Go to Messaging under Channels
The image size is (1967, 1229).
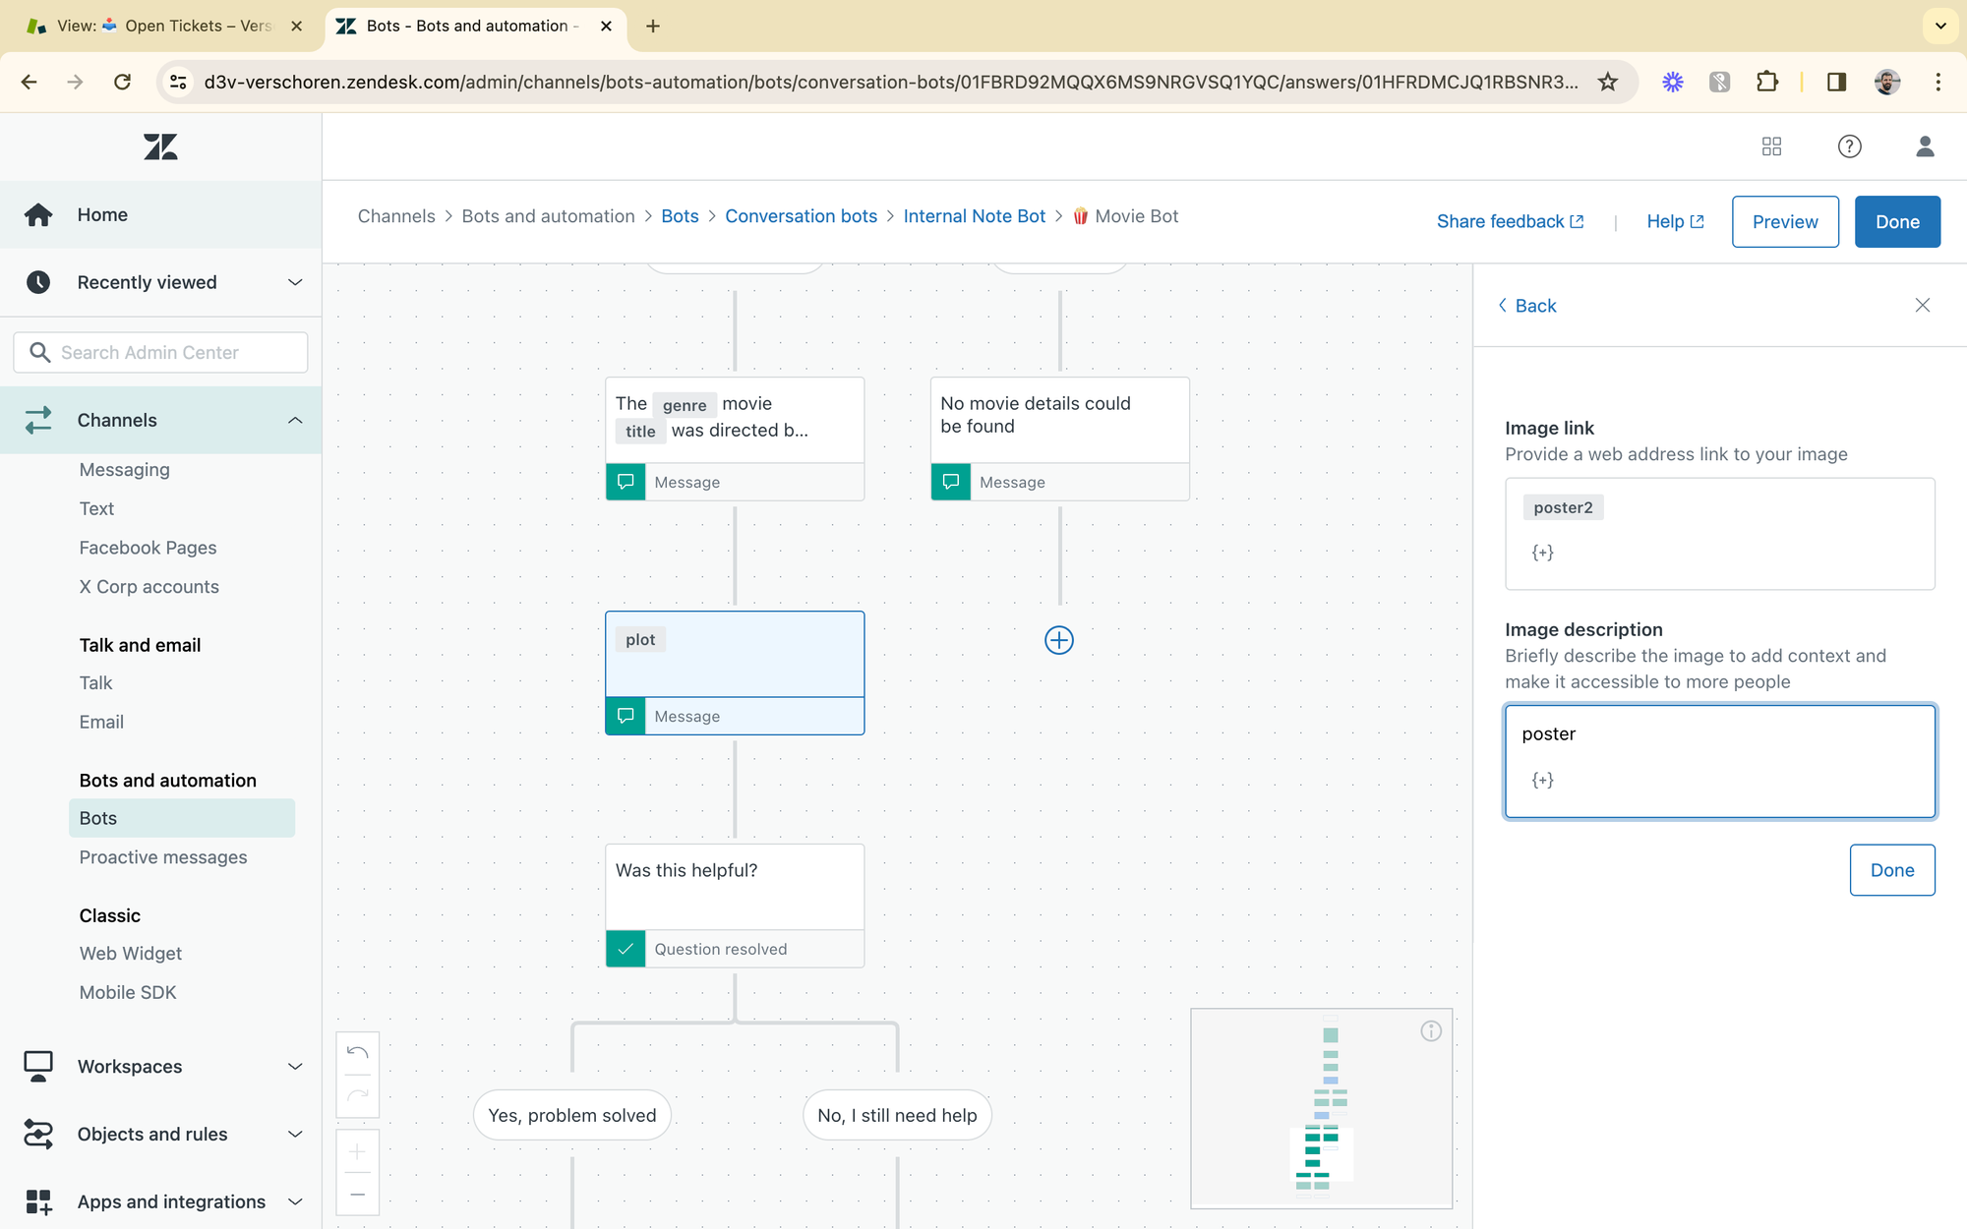125,470
